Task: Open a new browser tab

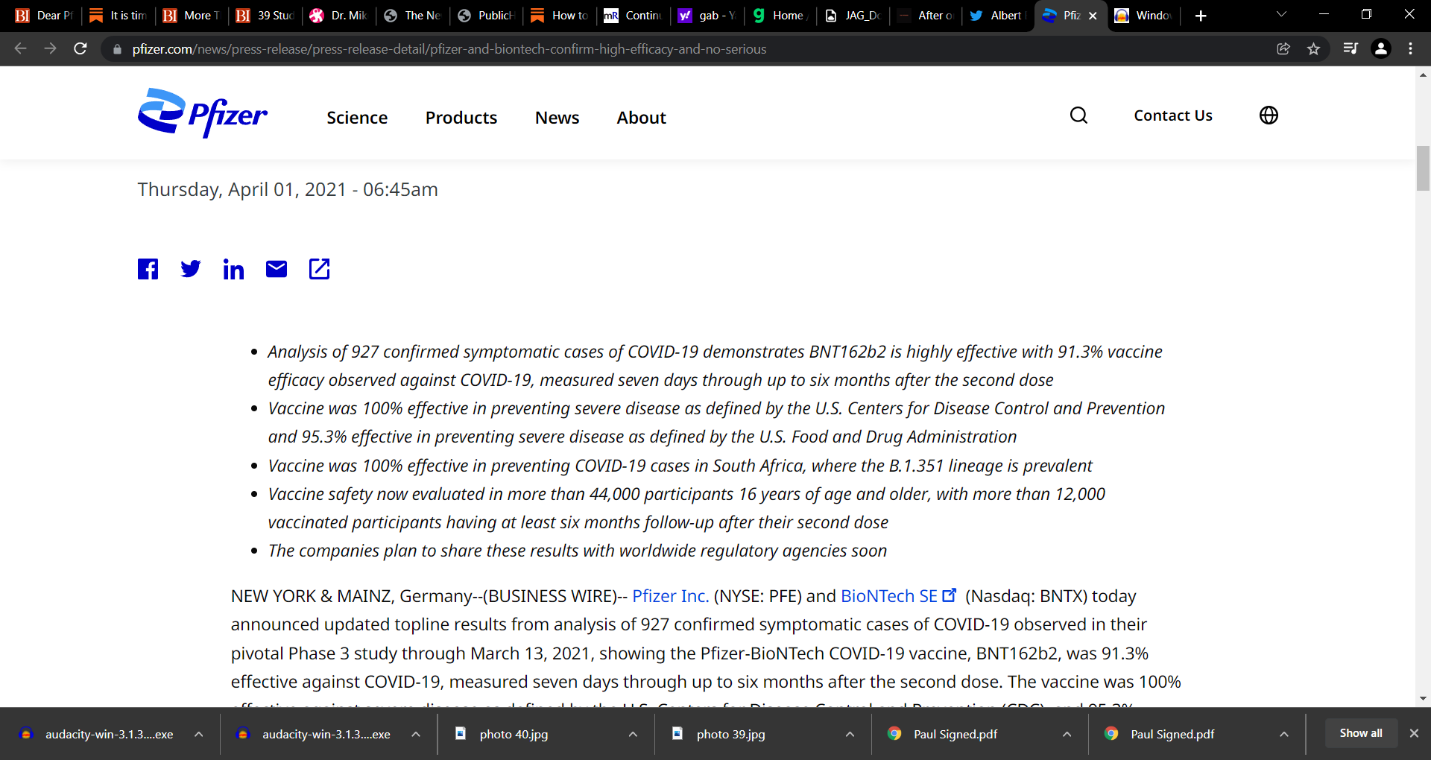Action: [x=1201, y=16]
